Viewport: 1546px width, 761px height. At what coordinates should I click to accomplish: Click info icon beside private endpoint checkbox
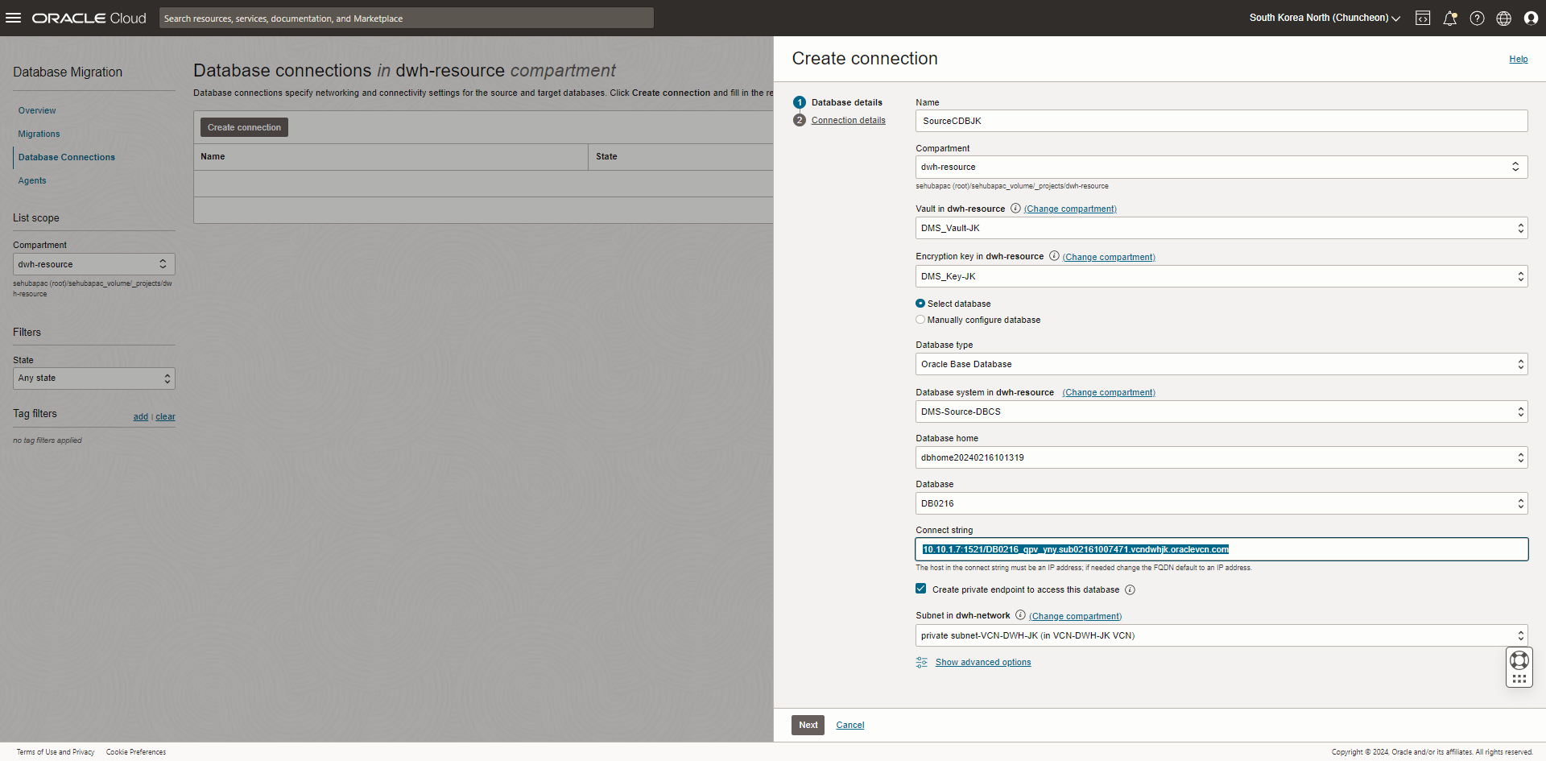point(1130,589)
